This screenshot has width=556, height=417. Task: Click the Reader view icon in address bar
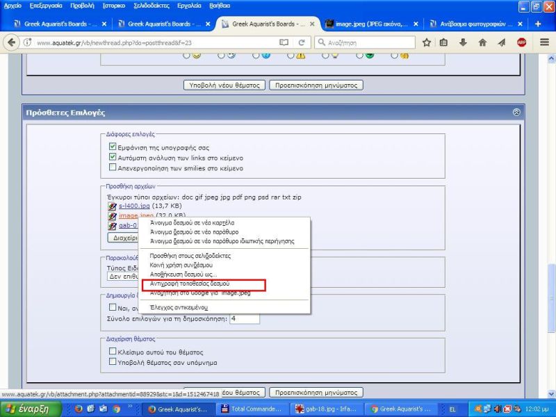point(284,42)
